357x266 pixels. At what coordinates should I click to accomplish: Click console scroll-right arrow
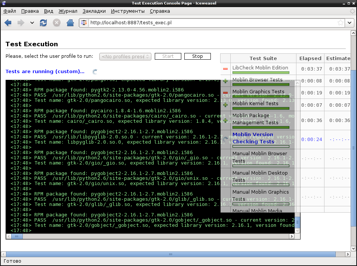(292, 237)
